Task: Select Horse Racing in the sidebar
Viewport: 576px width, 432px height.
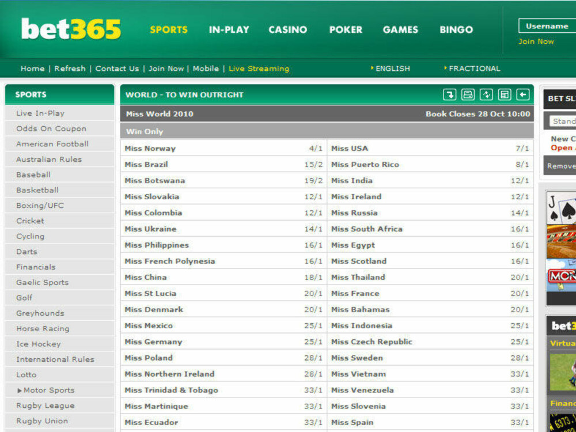Action: point(59,329)
